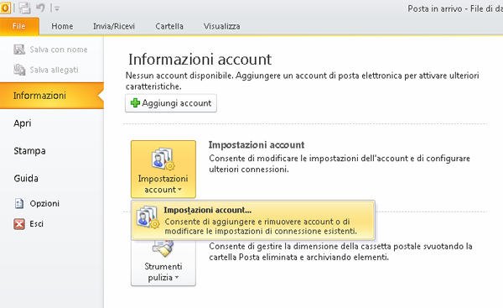Switch to the Home tab
Image resolution: width=503 pixels, height=308 pixels.
pyautogui.click(x=62, y=26)
